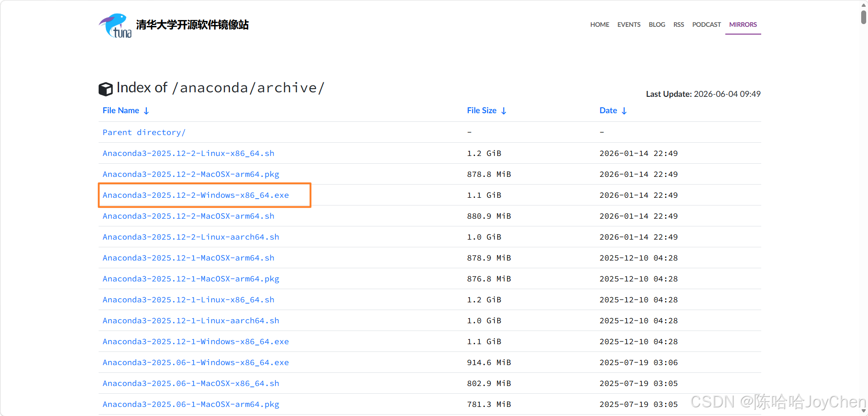Open the EVENTS nav item
Screen dimensions: 868x416
[629, 25]
